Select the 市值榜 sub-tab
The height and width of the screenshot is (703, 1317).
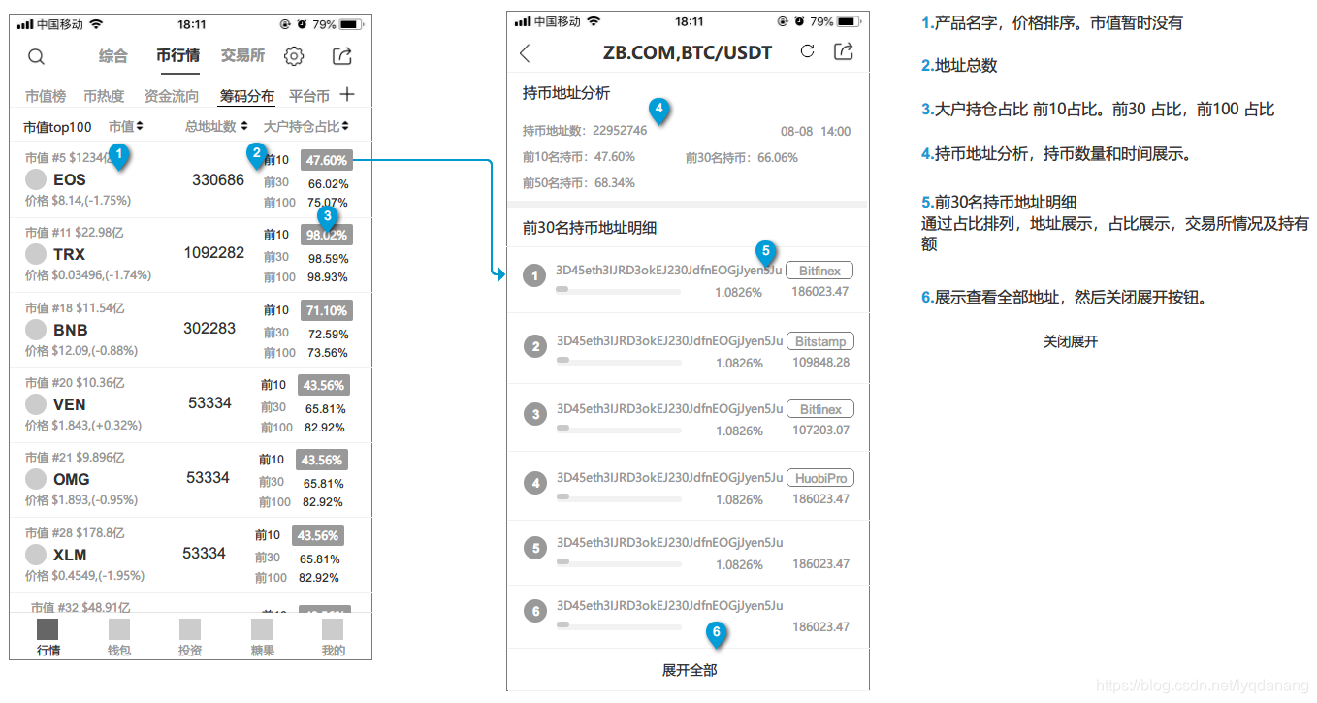[x=46, y=96]
